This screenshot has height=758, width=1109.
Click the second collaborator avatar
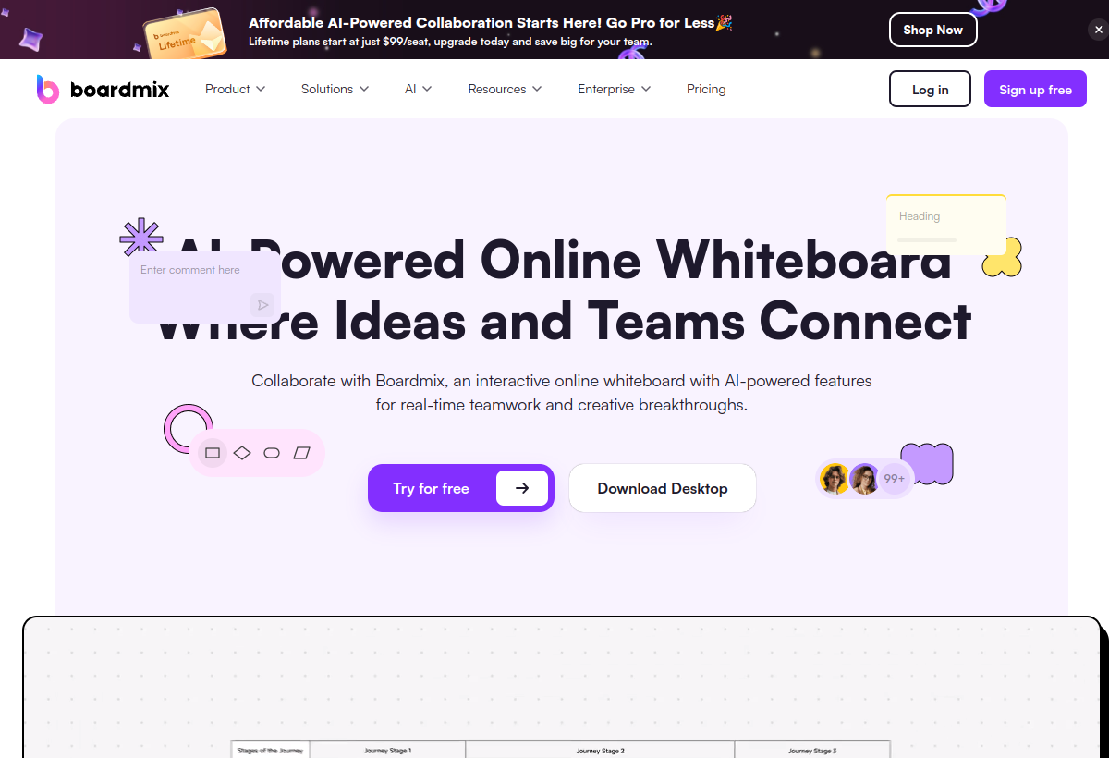pos(864,479)
